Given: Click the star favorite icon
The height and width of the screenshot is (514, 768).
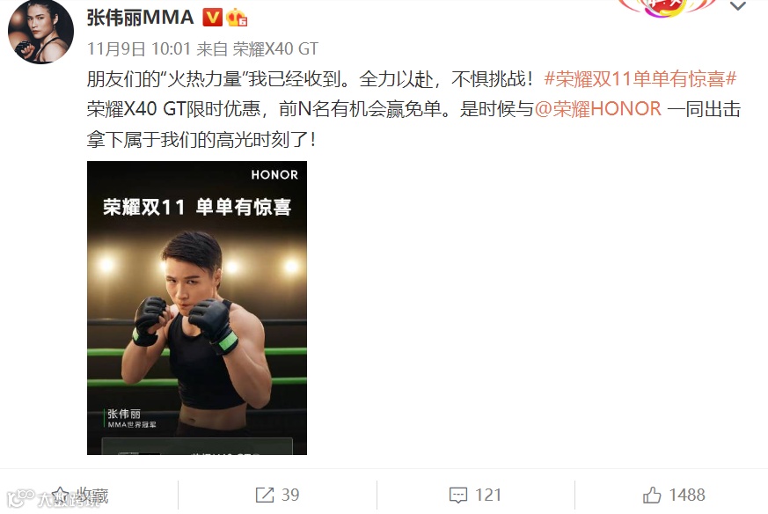Looking at the screenshot, I should (x=60, y=495).
